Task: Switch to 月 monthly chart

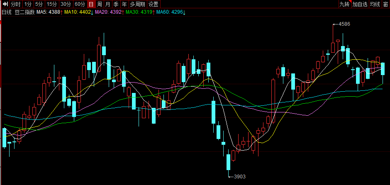Action: tap(107, 4)
